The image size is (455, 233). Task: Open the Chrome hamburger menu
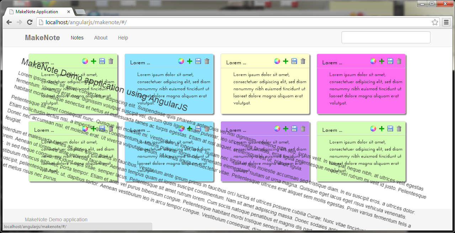pyautogui.click(x=446, y=22)
